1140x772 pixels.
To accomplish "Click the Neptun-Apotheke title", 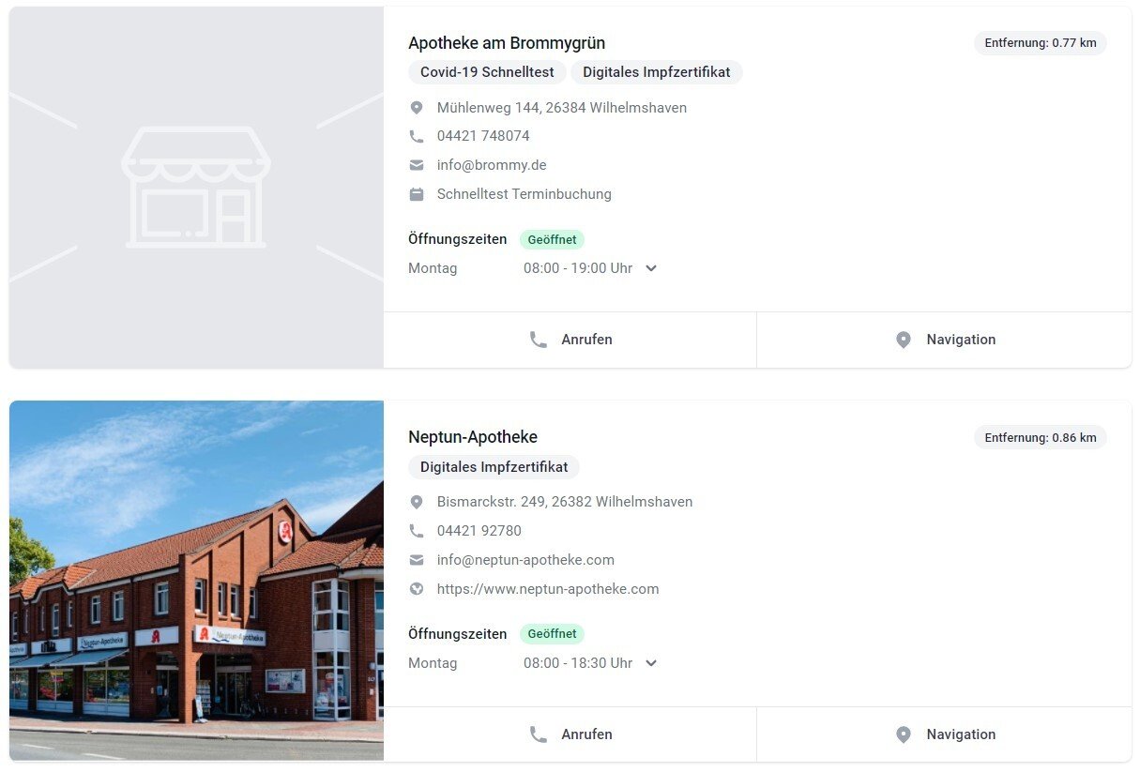I will click(x=473, y=437).
